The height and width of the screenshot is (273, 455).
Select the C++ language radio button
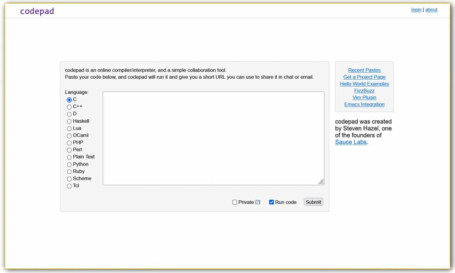pos(69,107)
